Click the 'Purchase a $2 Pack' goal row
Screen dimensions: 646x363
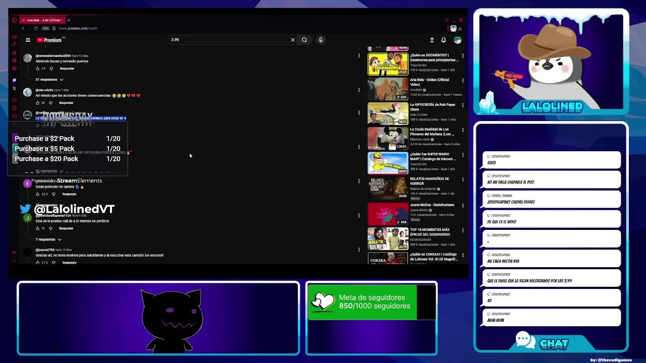point(67,139)
